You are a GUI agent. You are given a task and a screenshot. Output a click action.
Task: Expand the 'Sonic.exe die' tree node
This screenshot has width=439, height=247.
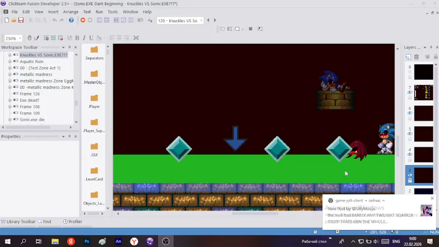click(x=10, y=120)
